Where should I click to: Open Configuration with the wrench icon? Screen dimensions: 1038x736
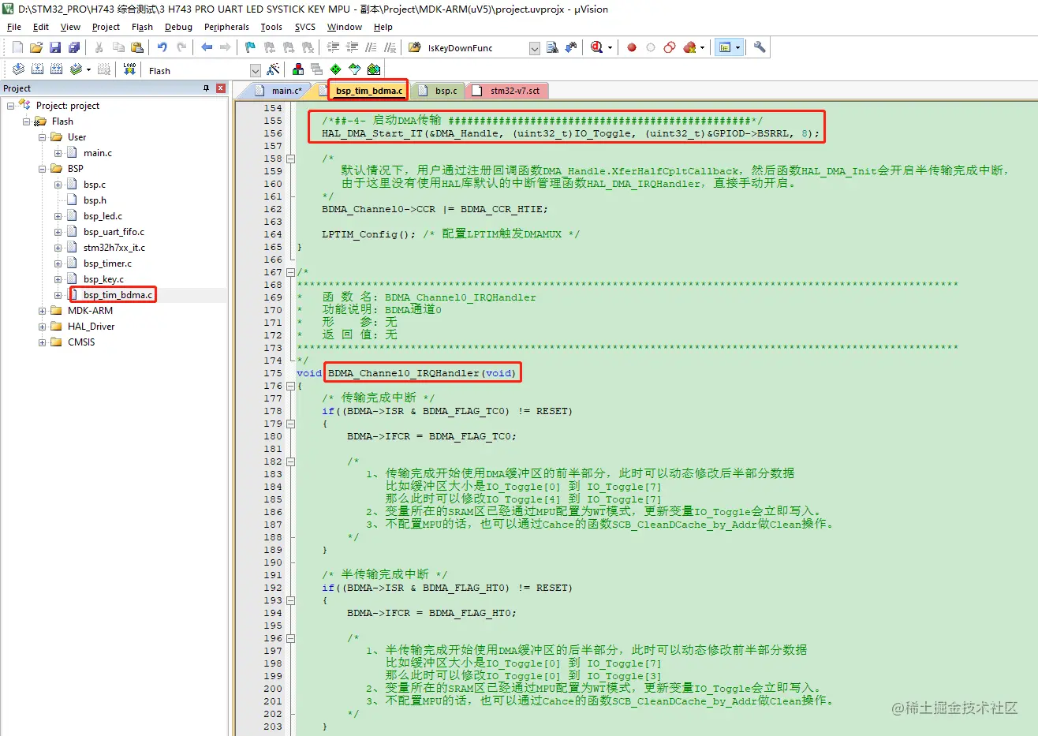tap(760, 47)
